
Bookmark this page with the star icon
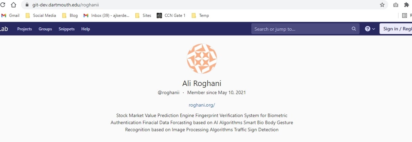point(382,5)
